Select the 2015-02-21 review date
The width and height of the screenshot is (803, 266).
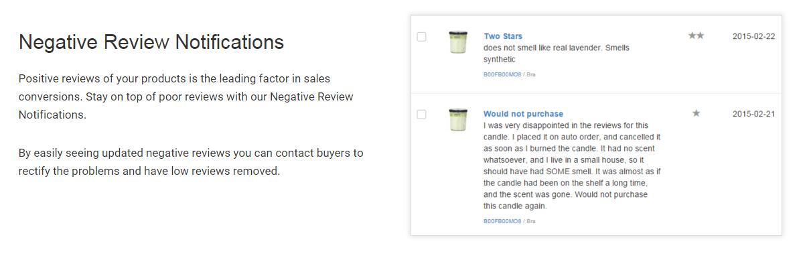pyautogui.click(x=753, y=114)
